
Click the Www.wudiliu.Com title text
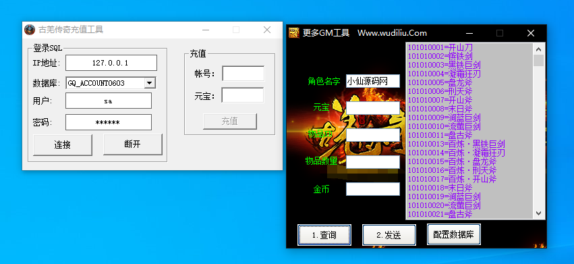(x=392, y=33)
